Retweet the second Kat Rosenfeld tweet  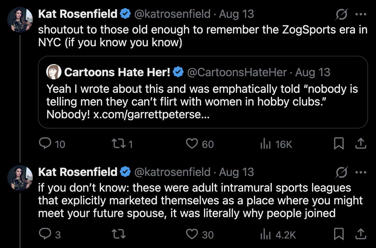[x=119, y=234]
